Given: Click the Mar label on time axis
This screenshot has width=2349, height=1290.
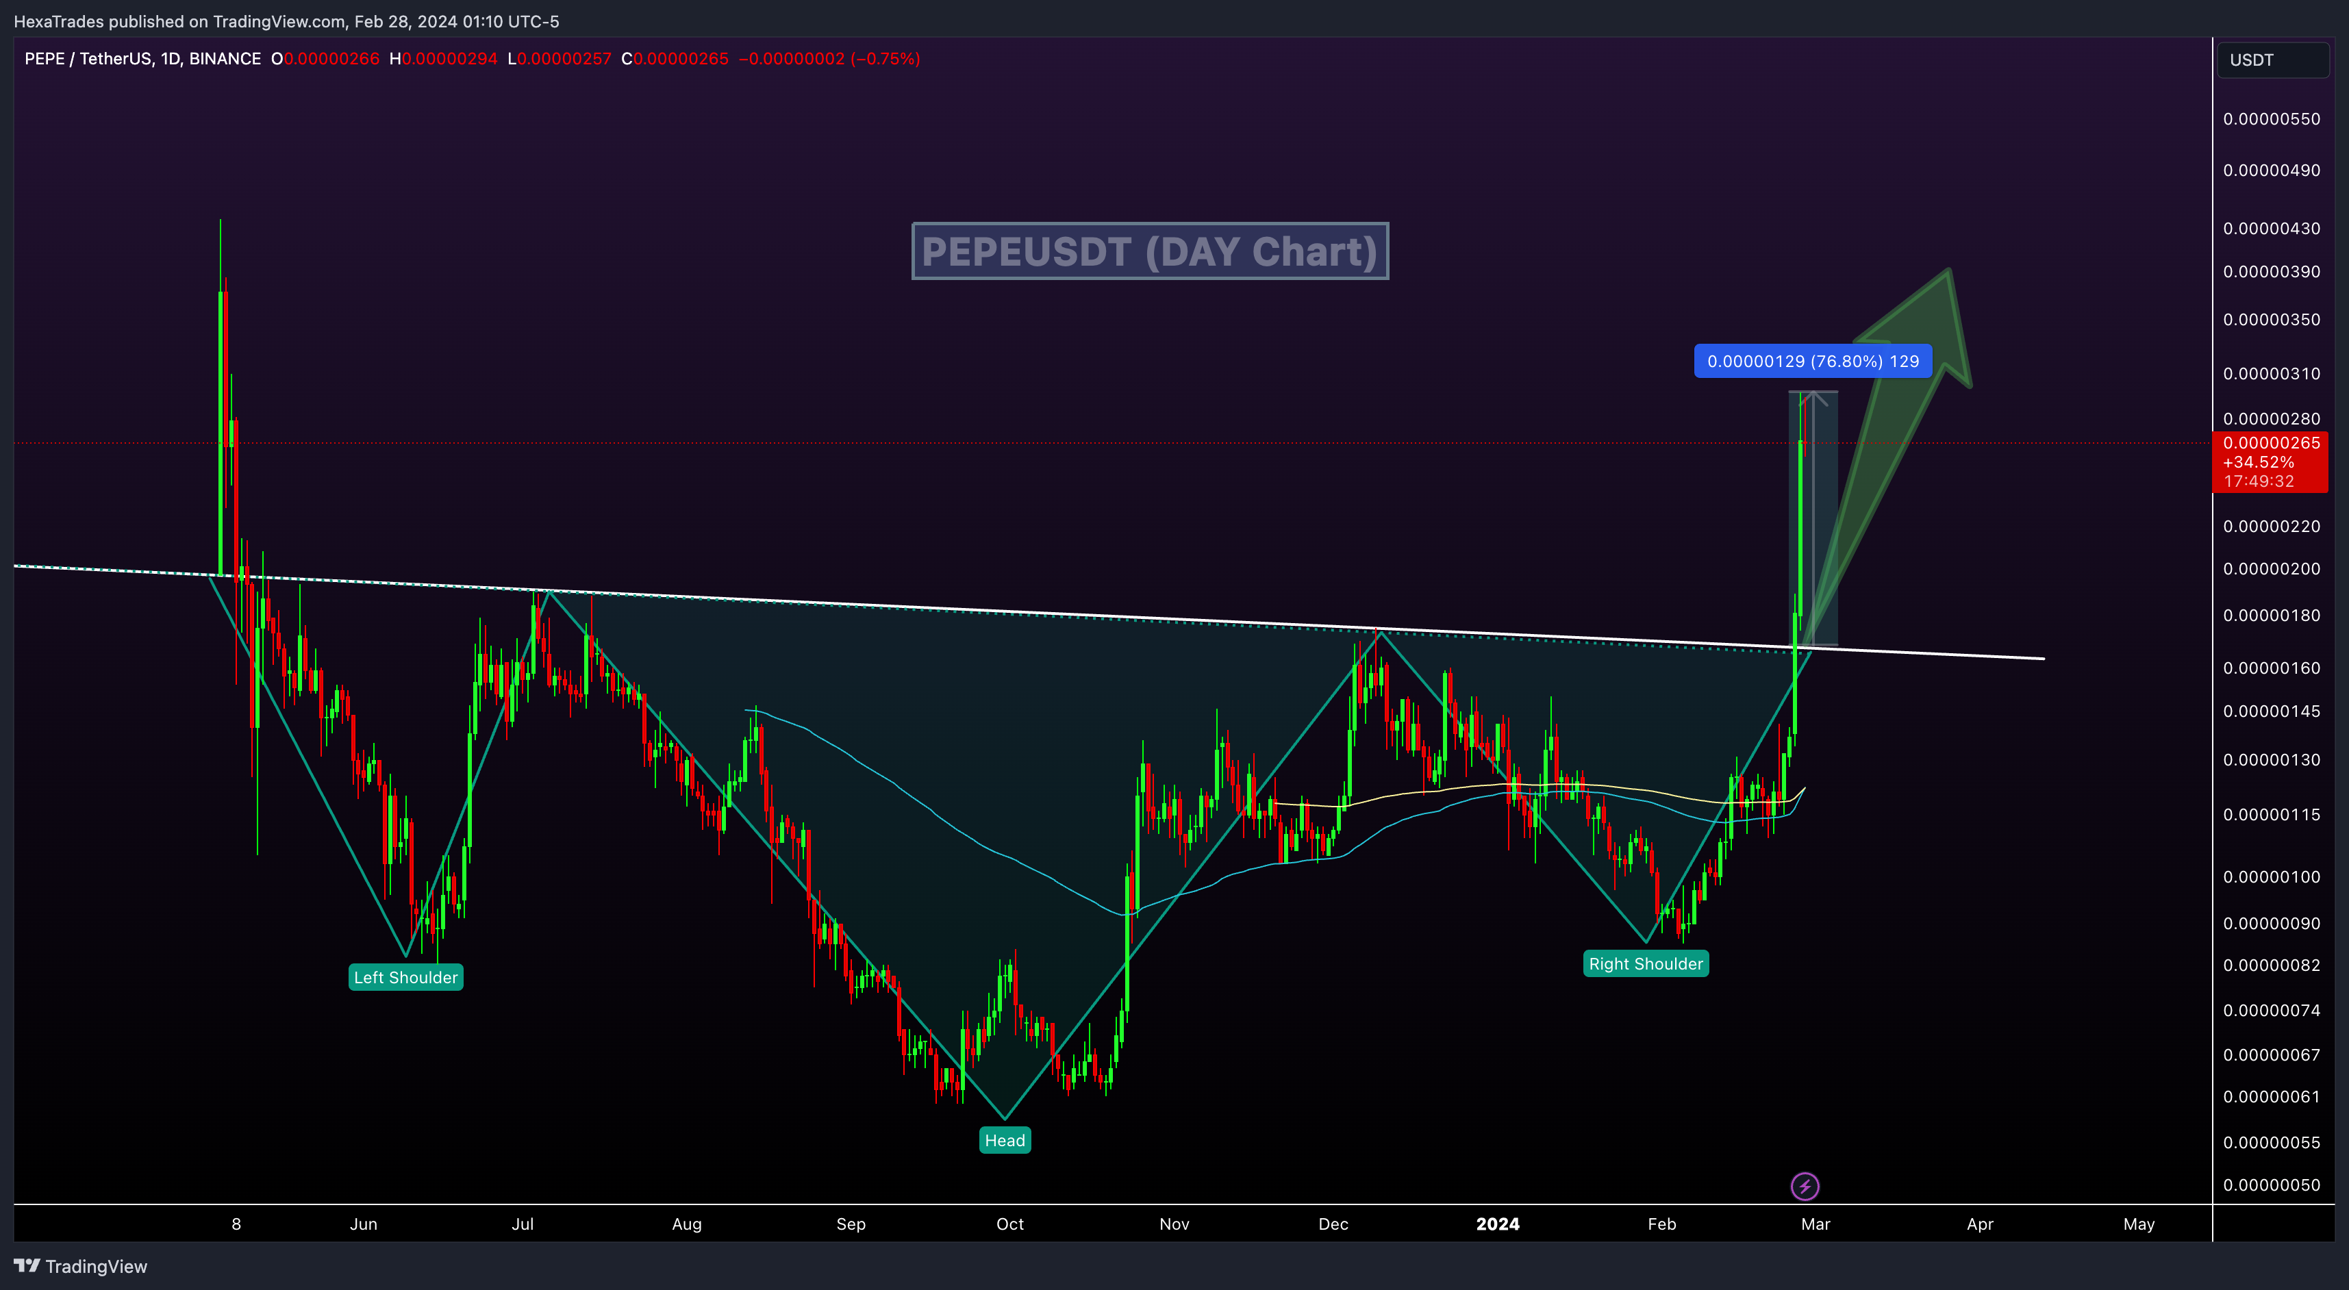Looking at the screenshot, I should pyautogui.click(x=1816, y=1224).
